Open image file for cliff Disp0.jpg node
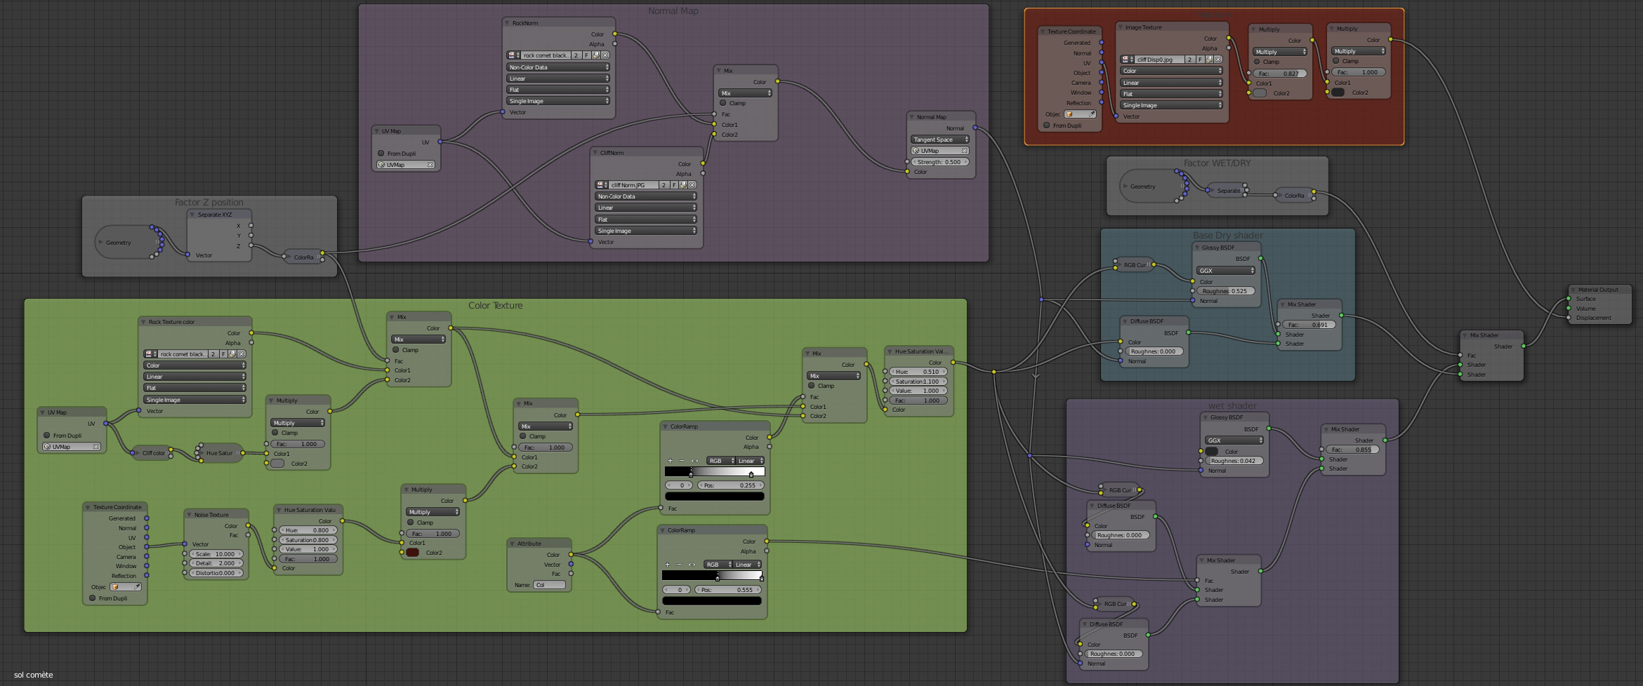Screen dimensions: 1643x686 1209,60
